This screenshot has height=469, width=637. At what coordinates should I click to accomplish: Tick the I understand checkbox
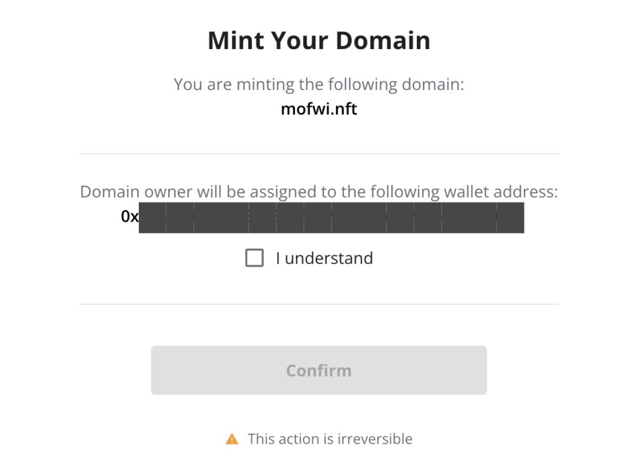(254, 258)
